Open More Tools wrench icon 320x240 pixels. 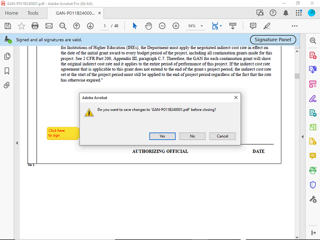point(312,199)
